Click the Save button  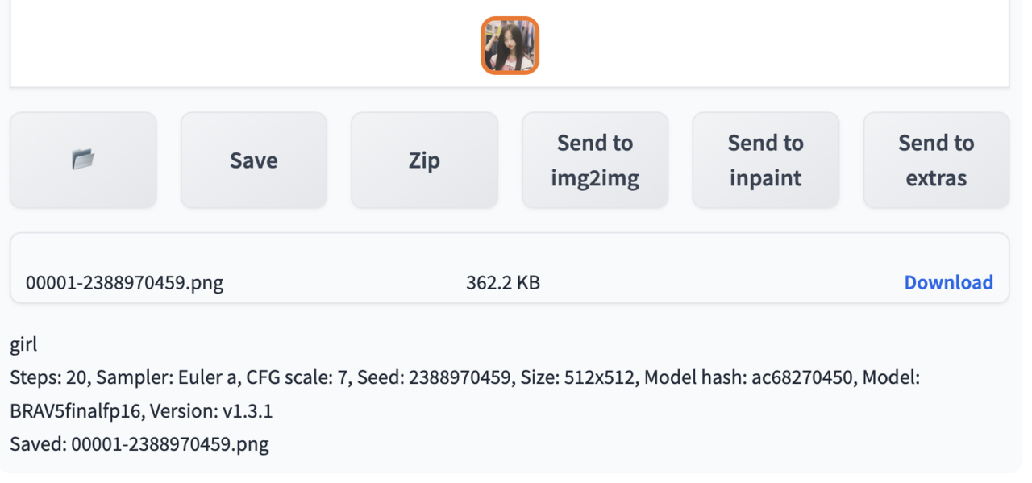[254, 160]
